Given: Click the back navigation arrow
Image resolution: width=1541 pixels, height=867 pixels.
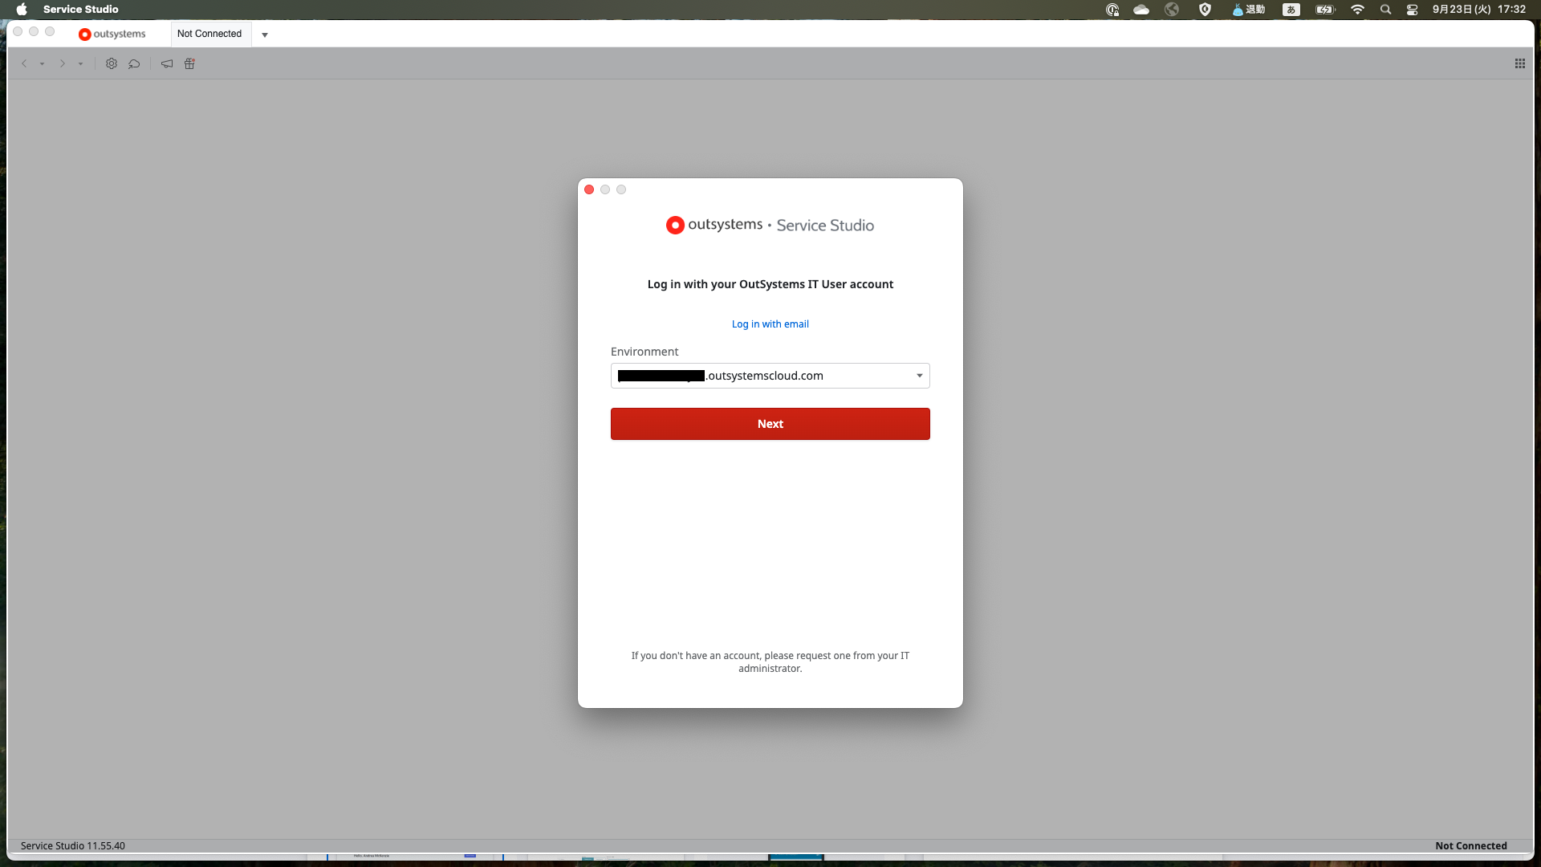Looking at the screenshot, I should (x=24, y=63).
